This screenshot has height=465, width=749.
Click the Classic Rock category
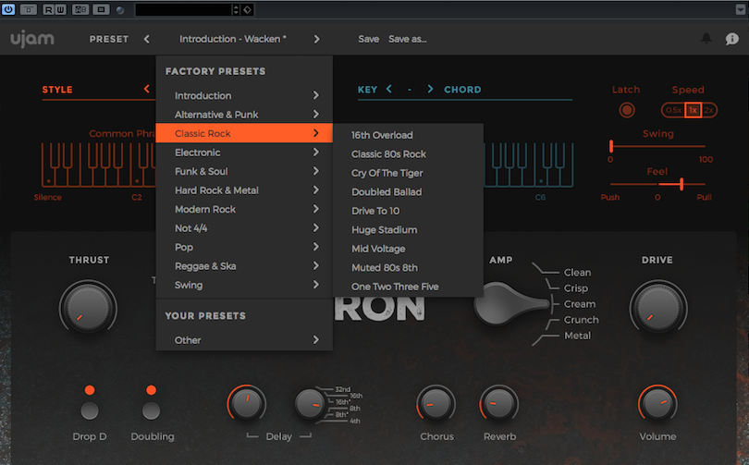click(x=244, y=133)
